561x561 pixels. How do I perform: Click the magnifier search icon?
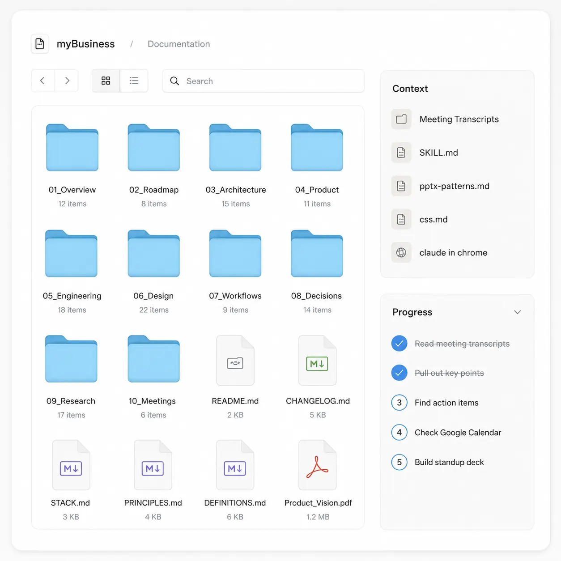pos(174,81)
